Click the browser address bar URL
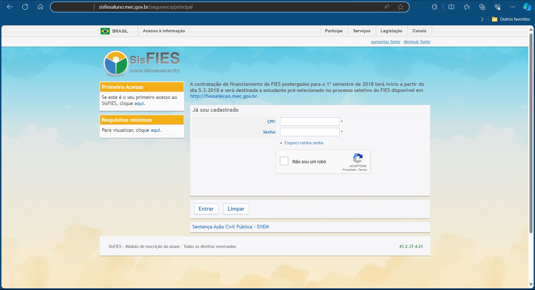The width and height of the screenshot is (535, 290). 145,7
